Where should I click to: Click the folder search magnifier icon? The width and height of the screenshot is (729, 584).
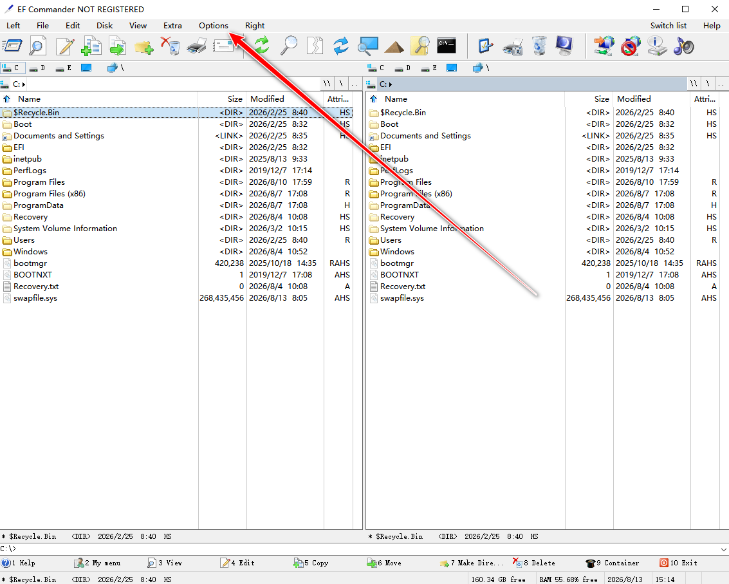tap(420, 46)
